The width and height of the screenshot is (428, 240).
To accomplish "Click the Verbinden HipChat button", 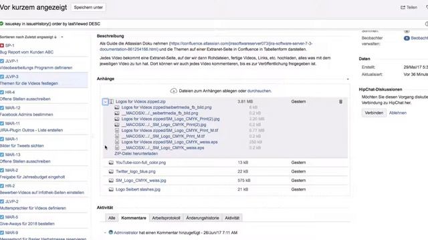I will 374,113.
